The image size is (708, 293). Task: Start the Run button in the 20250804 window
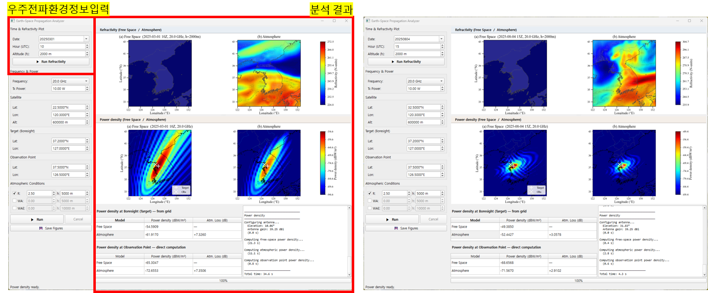392,219
